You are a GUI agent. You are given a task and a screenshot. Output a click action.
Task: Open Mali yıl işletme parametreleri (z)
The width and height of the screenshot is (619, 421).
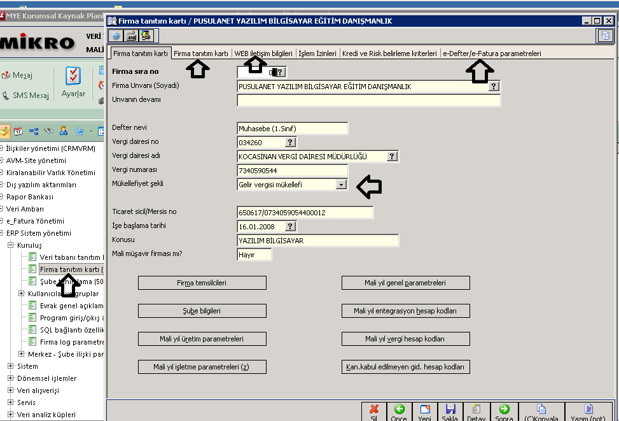point(202,367)
